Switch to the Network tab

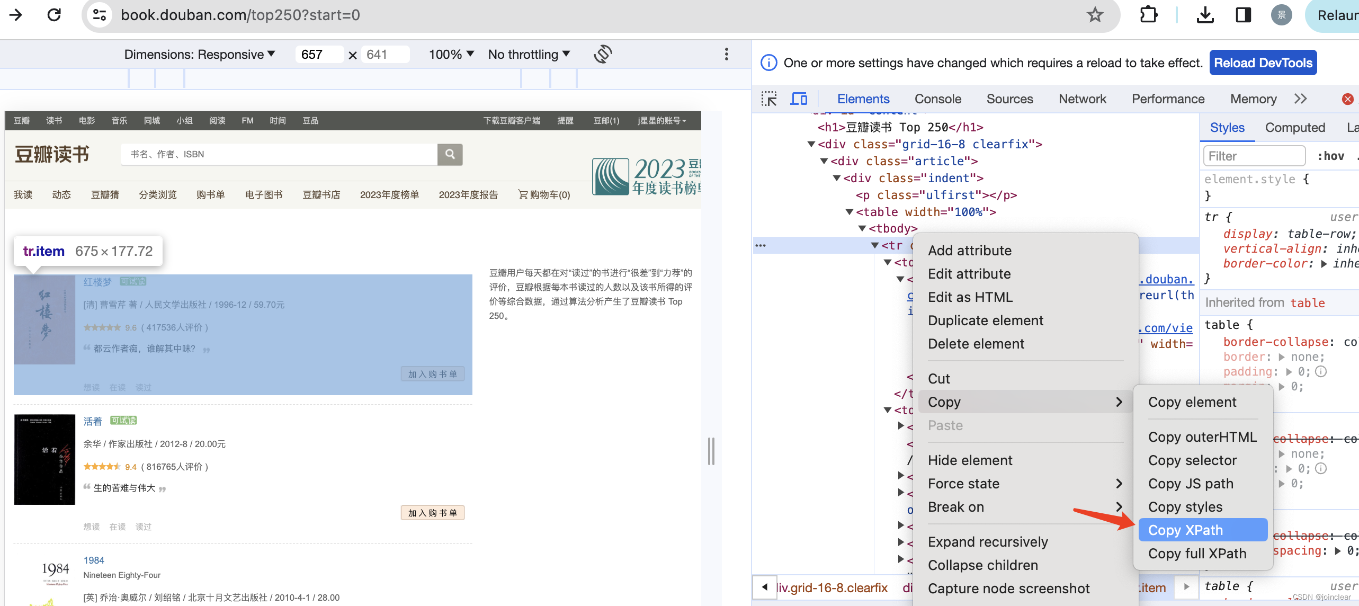point(1082,99)
